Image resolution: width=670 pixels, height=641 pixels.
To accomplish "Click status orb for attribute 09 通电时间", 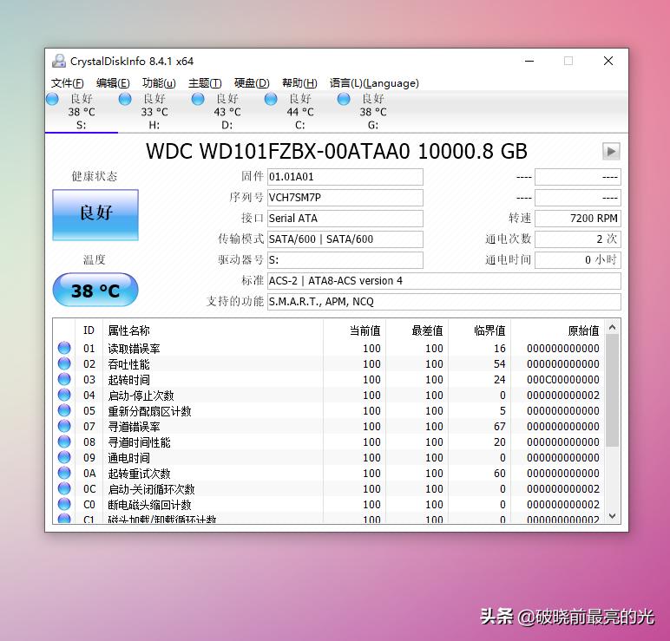I will click(64, 457).
